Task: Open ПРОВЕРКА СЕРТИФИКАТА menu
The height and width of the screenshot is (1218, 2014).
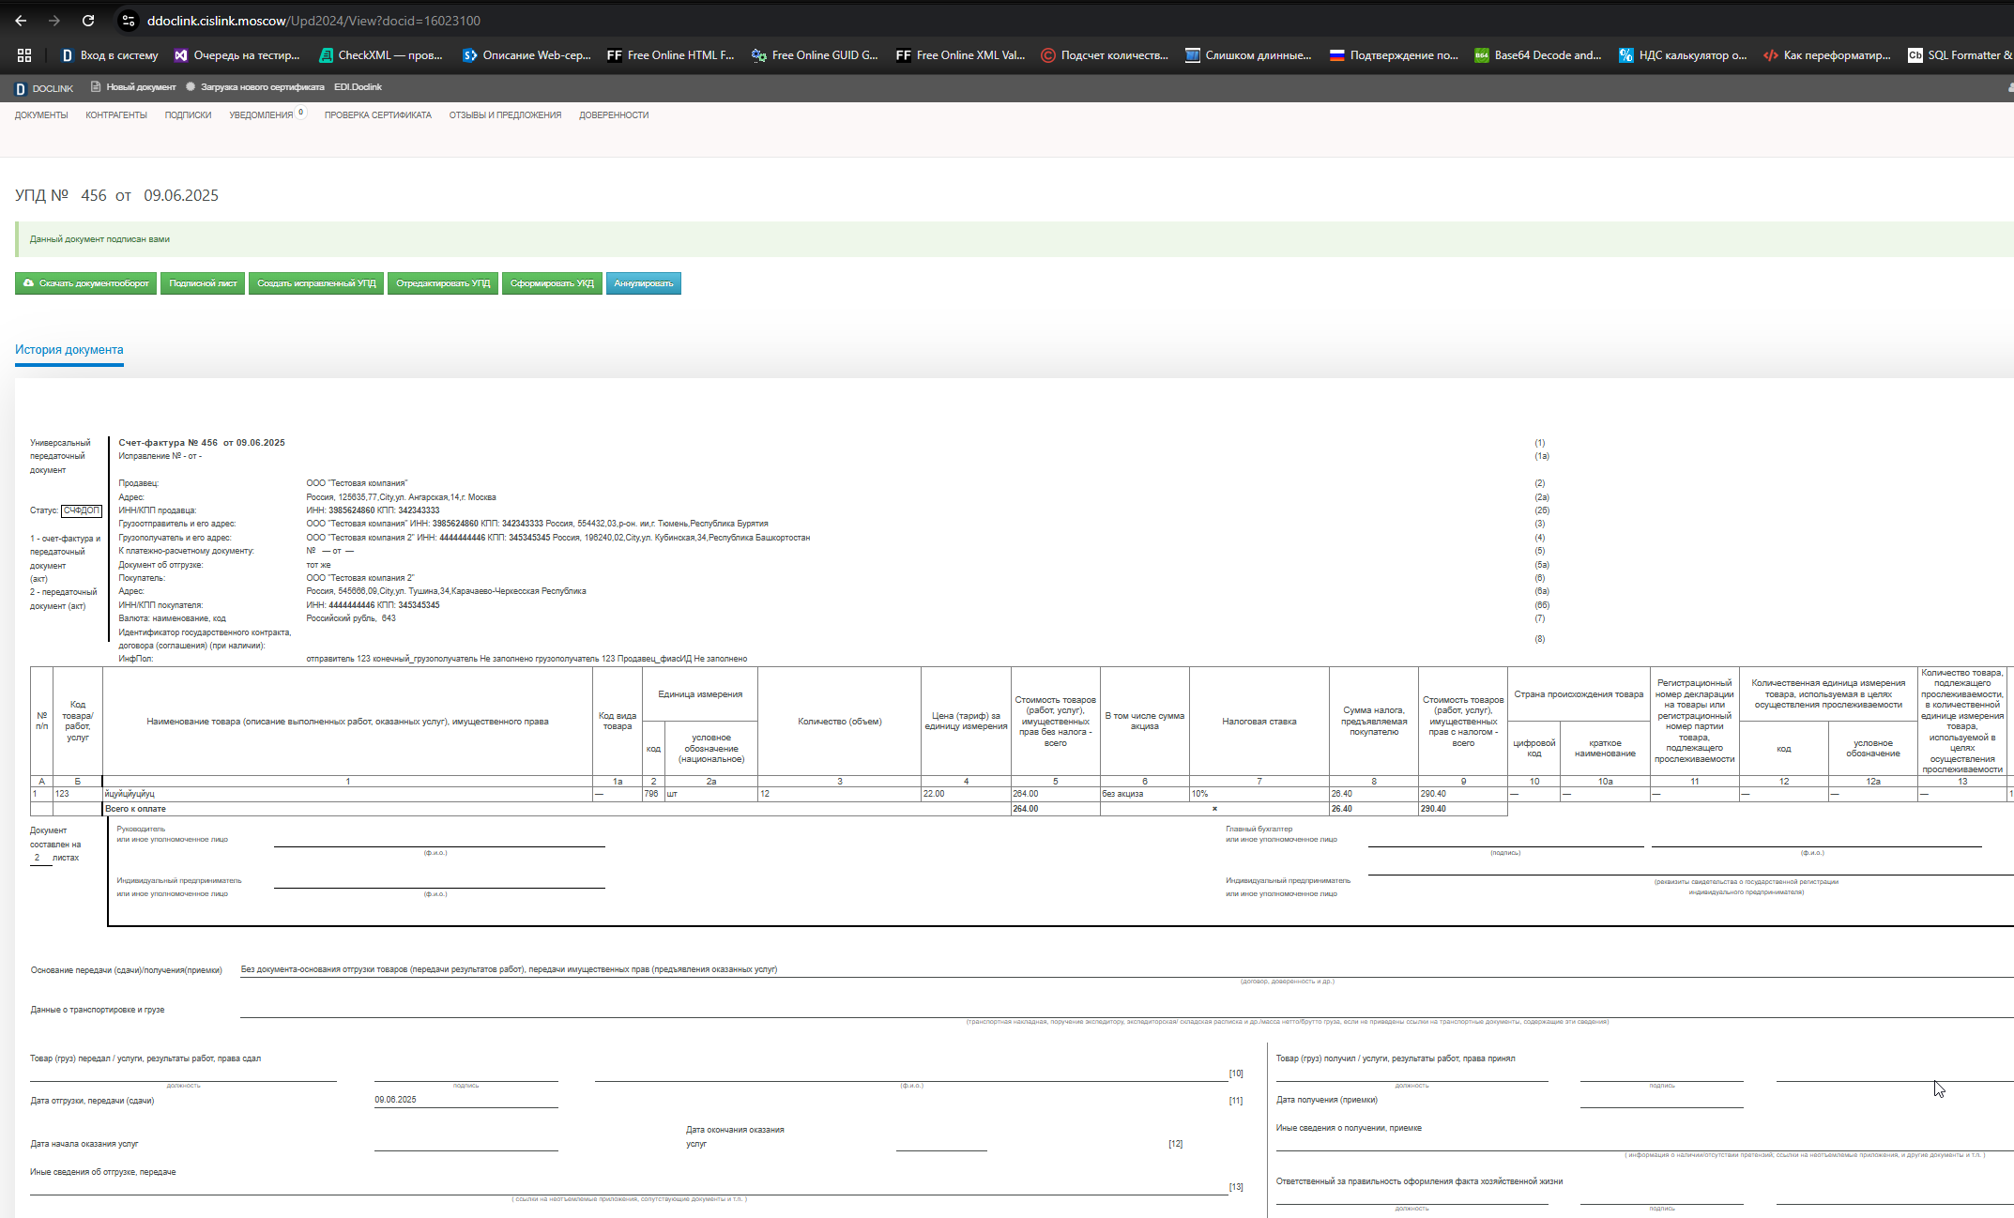Action: pyautogui.click(x=378, y=115)
